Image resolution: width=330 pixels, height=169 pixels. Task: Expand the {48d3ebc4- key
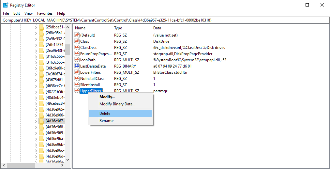36,98
